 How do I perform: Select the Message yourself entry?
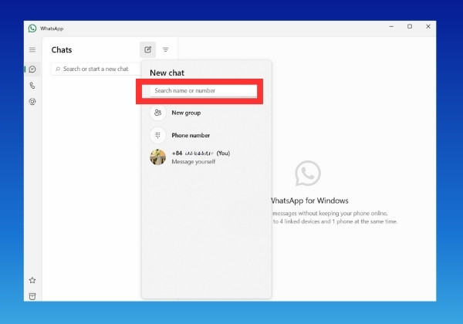point(206,157)
